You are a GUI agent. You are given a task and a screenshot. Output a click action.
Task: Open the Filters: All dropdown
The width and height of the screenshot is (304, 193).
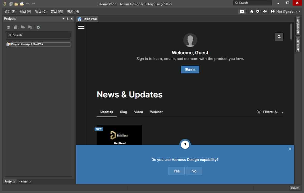click(270, 112)
